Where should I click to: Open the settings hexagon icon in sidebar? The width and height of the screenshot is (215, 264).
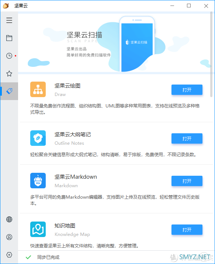pos(9,254)
